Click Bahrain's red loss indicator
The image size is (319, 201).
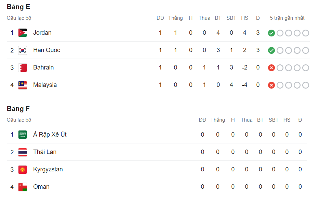pyautogui.click(x=271, y=68)
